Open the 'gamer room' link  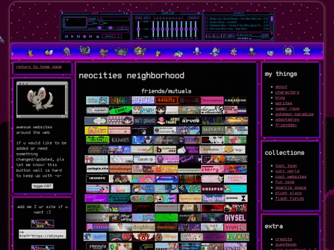click(x=287, y=109)
